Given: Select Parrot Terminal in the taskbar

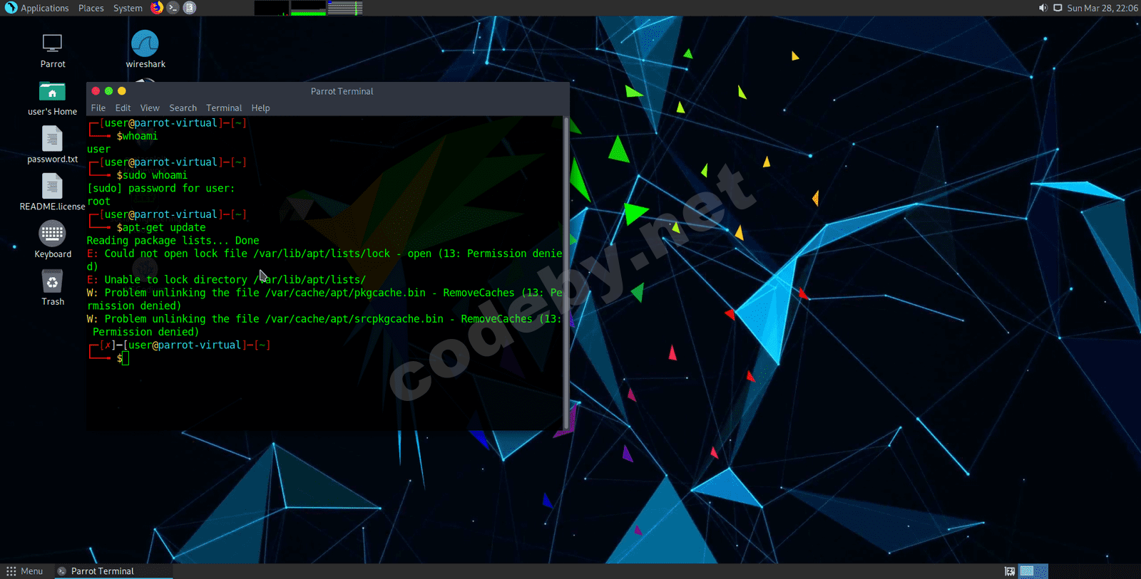Looking at the screenshot, I should 113,571.
